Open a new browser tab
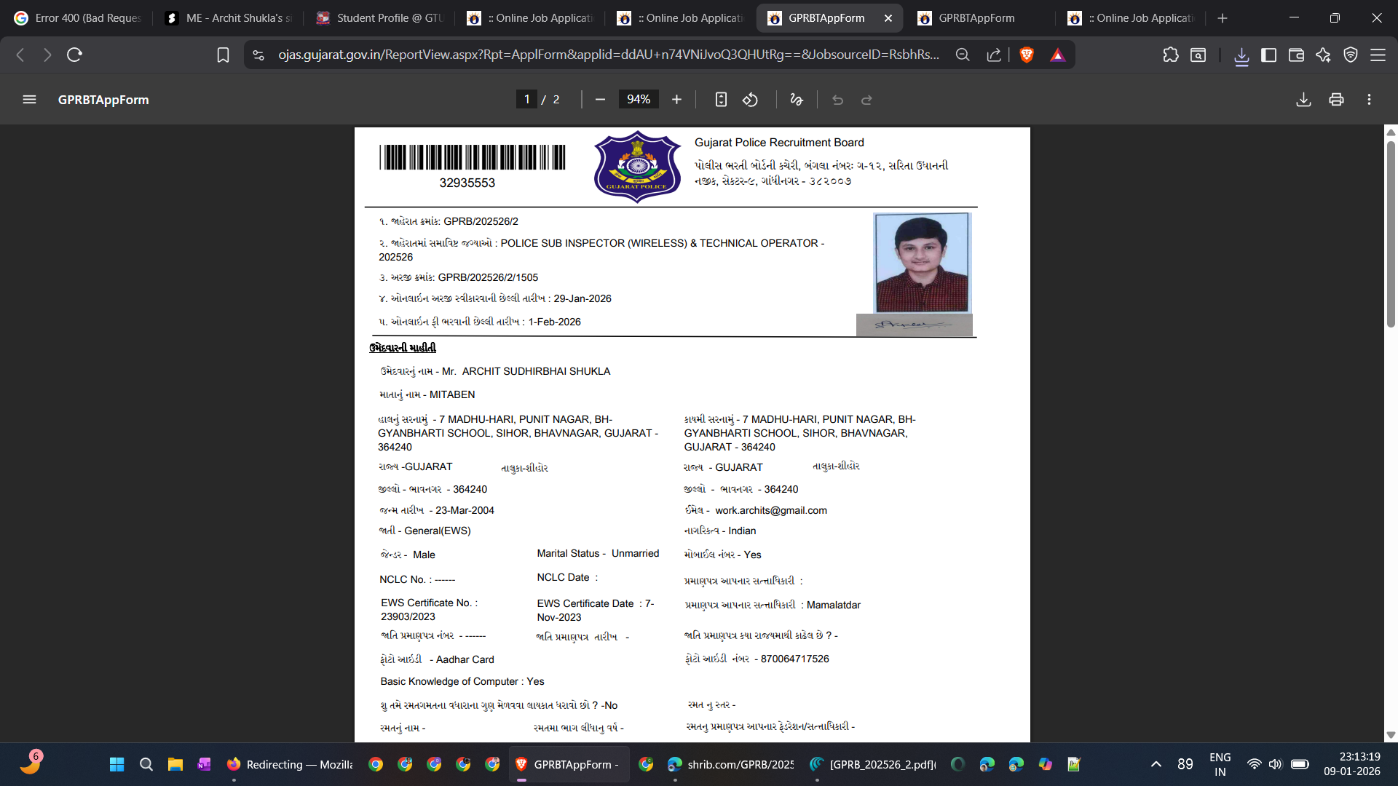Screen dimensions: 1398x786 click(1223, 18)
